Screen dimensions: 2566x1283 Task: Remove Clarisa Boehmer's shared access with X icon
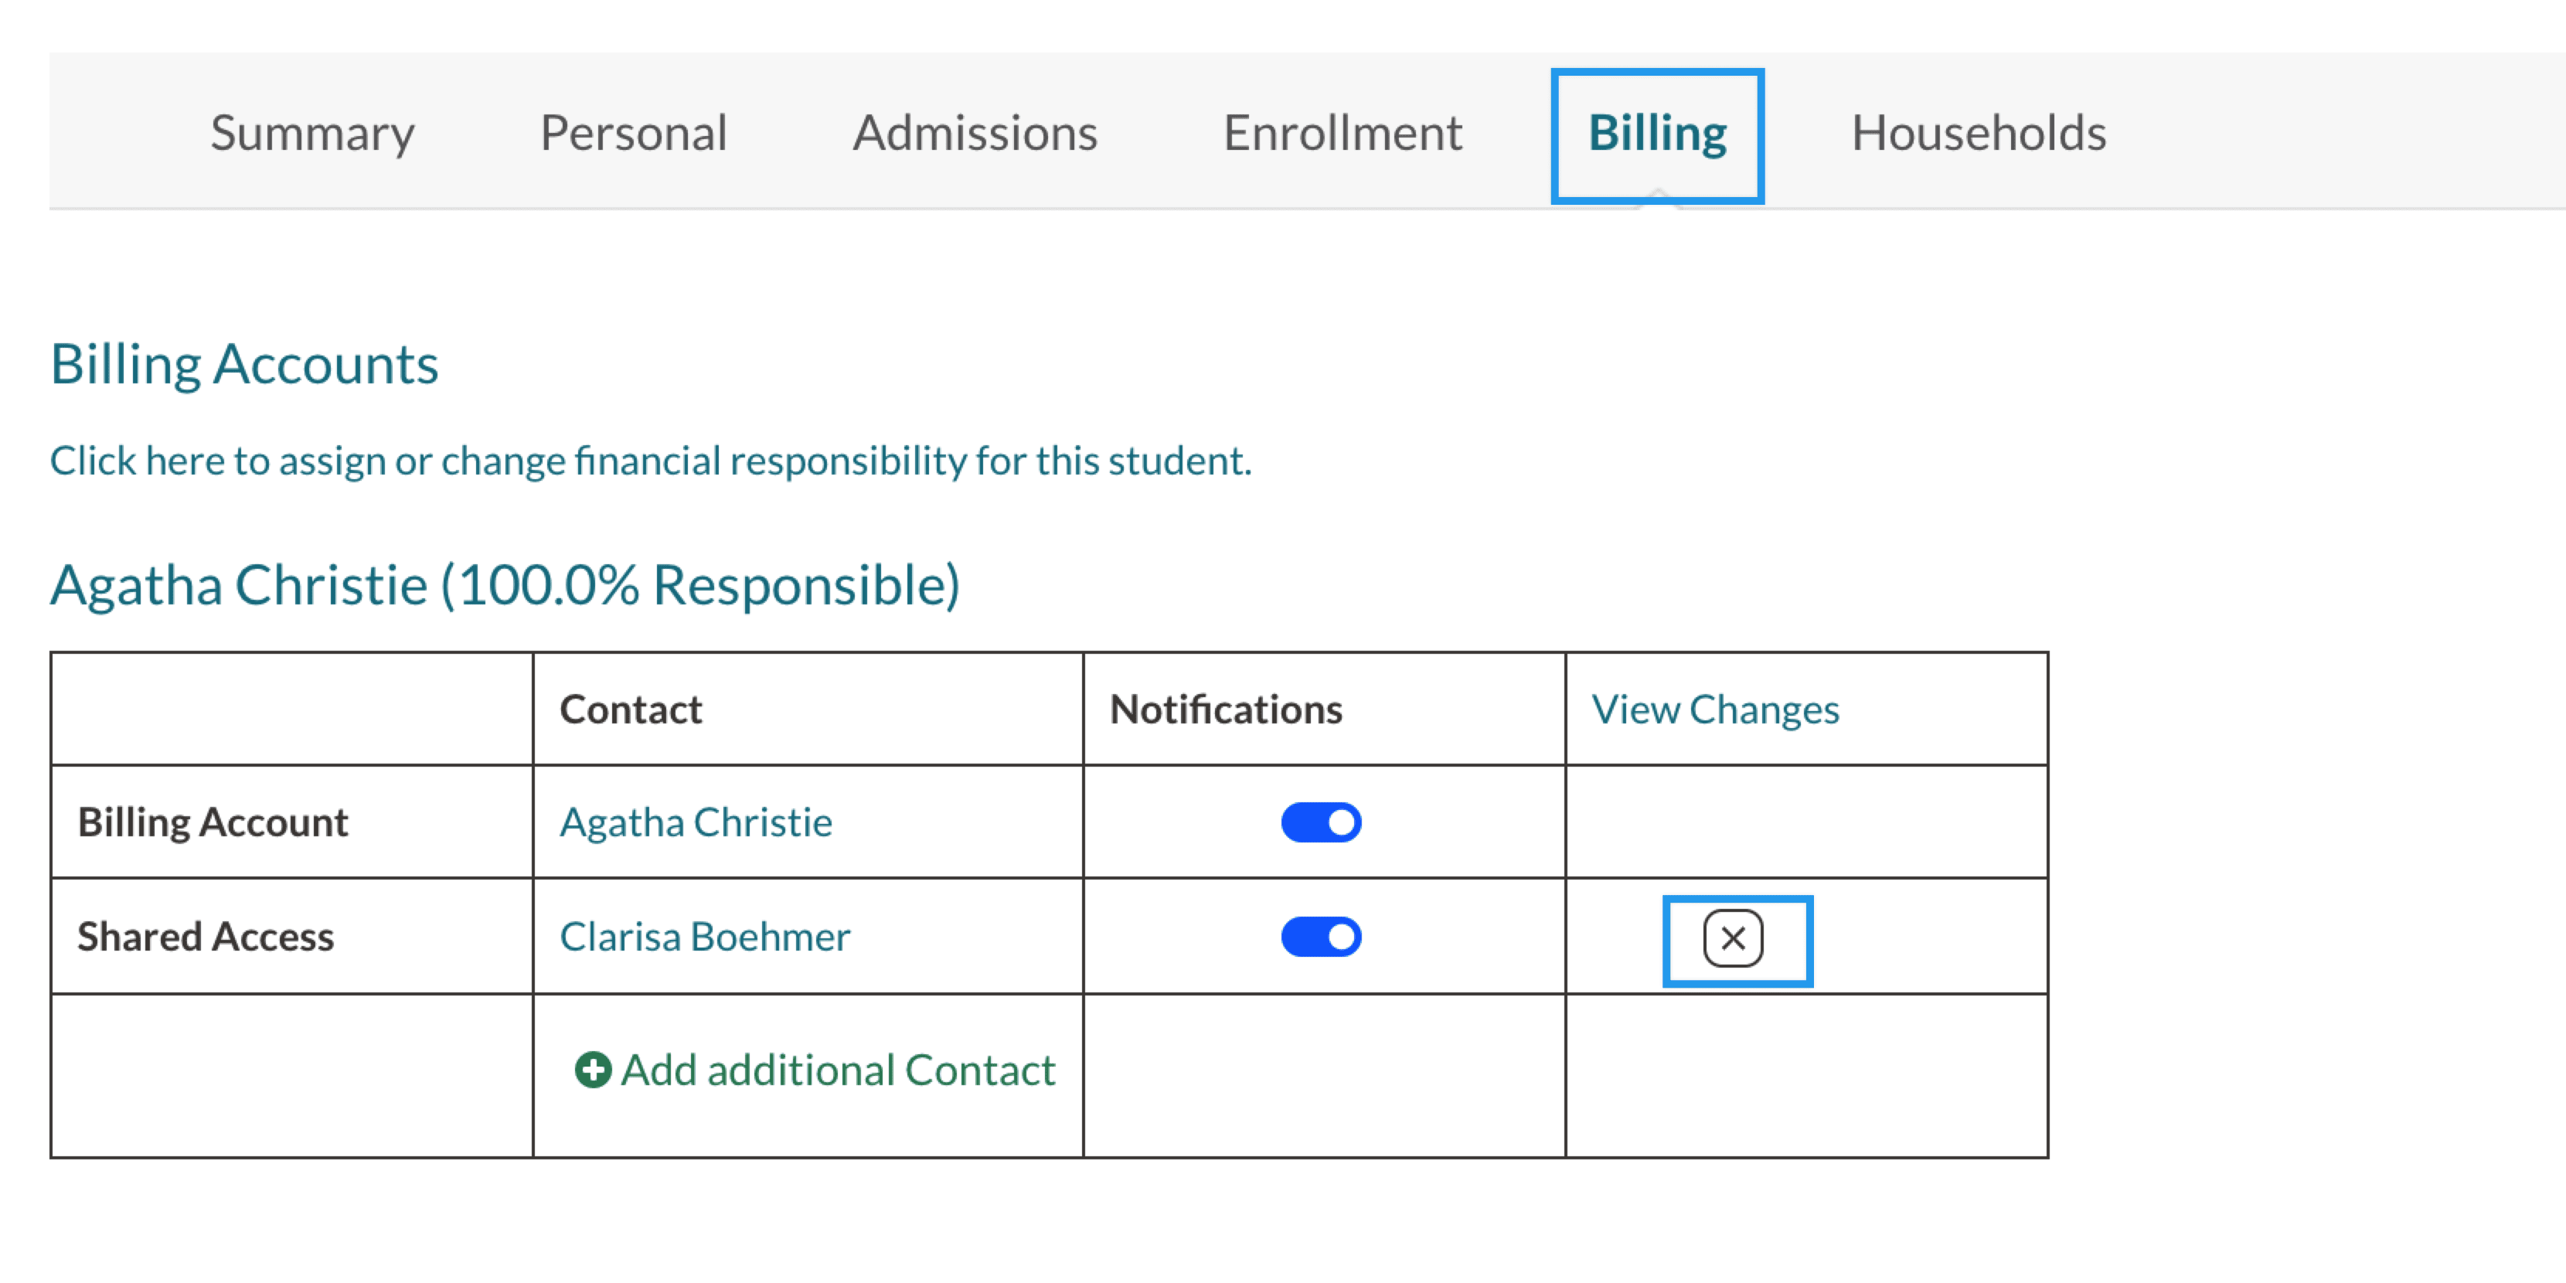1732,938
